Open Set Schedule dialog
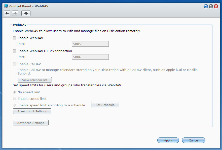Screen dimensions: 222x150 105,105
